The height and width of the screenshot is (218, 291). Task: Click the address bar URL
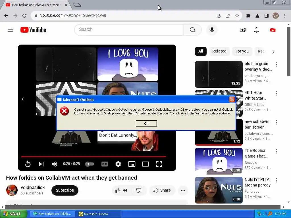(x=73, y=16)
